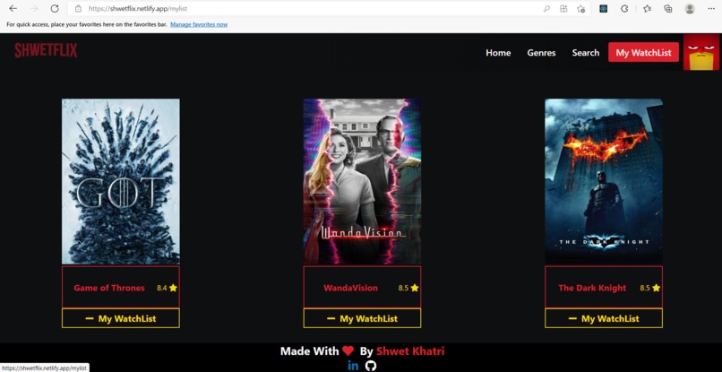Open the browser extensions puzzle icon
722x372 pixels.
point(624,8)
